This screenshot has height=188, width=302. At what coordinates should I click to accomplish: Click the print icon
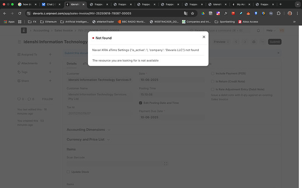254,42
